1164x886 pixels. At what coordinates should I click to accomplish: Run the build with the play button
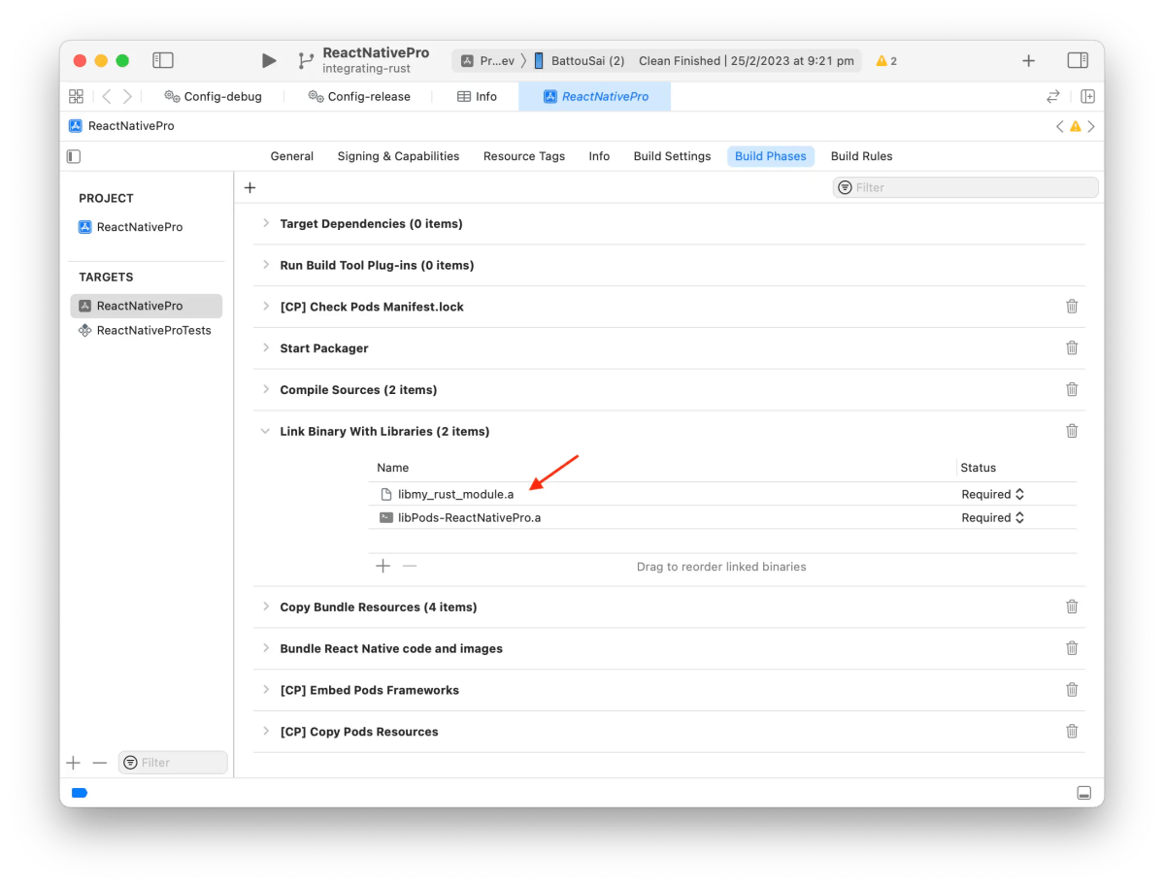coord(269,60)
